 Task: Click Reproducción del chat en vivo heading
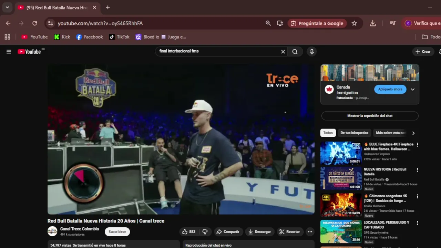(x=208, y=245)
